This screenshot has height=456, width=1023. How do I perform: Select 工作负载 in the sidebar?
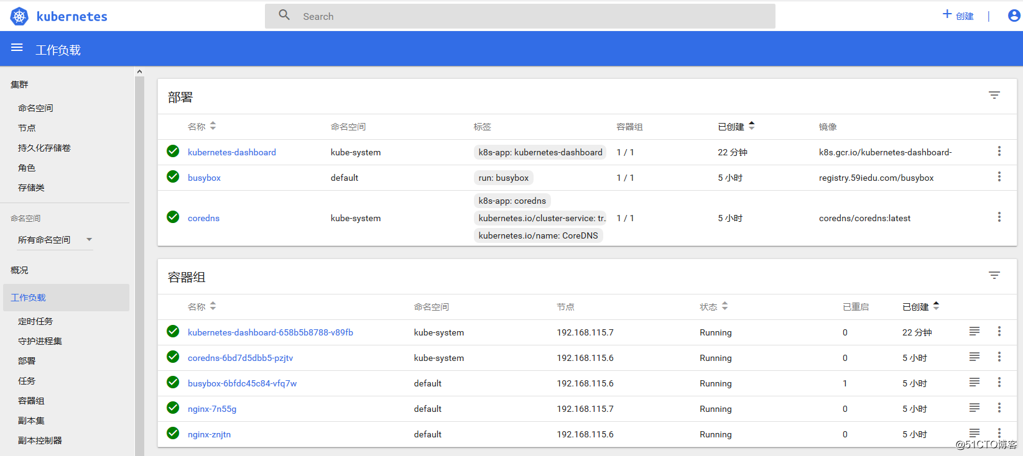pos(66,298)
